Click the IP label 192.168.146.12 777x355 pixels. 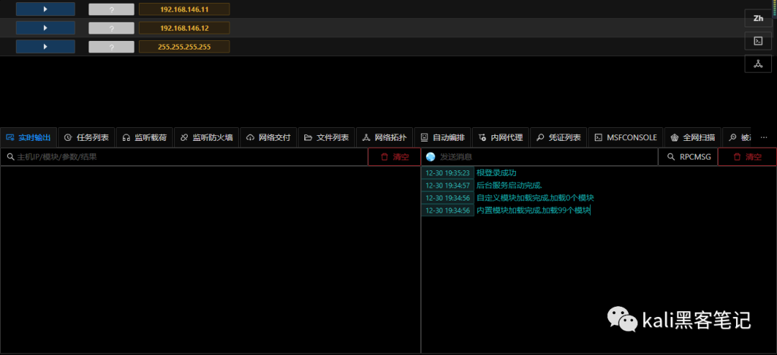(184, 28)
